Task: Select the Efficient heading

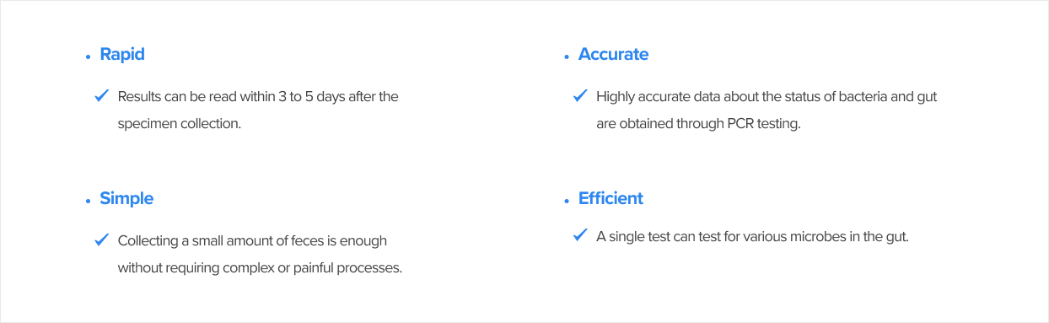Action: pyautogui.click(x=611, y=199)
